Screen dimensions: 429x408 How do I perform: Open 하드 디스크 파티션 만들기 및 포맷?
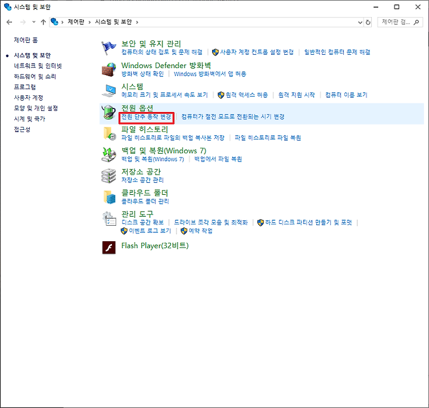point(308,222)
